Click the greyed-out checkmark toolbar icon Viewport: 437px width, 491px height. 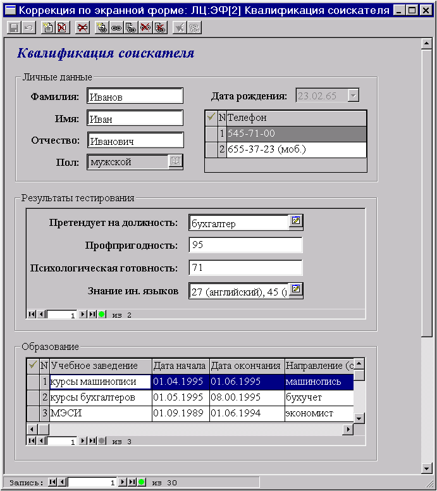pyautogui.click(x=180, y=28)
